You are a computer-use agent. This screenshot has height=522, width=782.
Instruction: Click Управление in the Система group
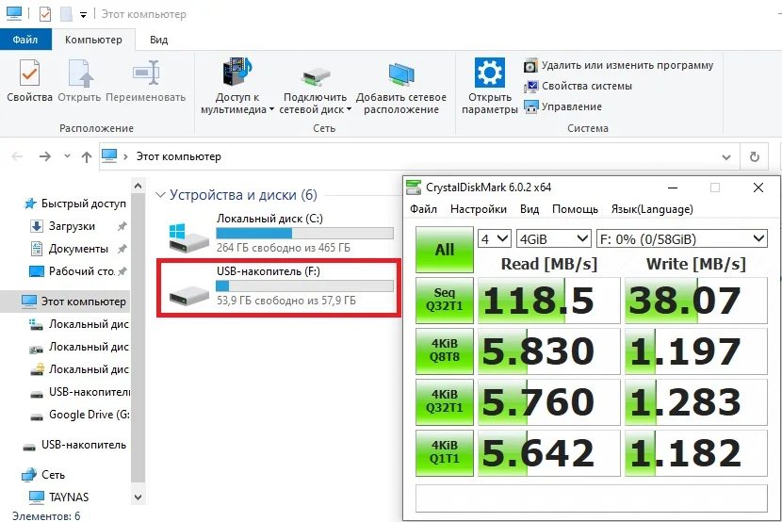[563, 106]
